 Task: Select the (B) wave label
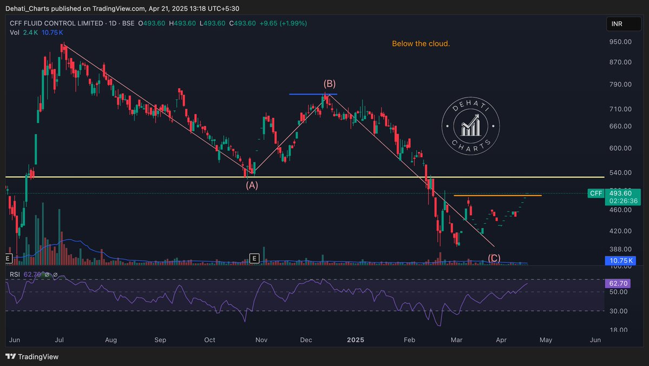pyautogui.click(x=329, y=84)
